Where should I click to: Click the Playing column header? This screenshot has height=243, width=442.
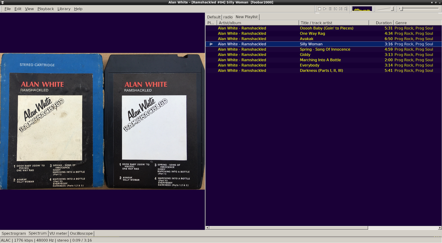coord(211,23)
